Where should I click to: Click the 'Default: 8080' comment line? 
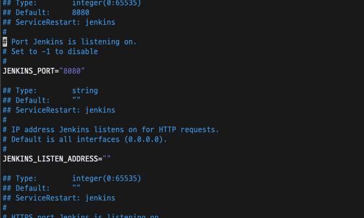point(46,12)
